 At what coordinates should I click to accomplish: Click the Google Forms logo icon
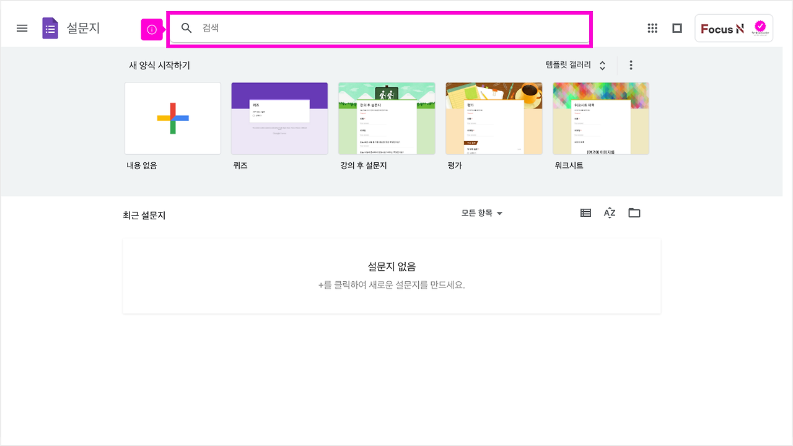coord(50,28)
